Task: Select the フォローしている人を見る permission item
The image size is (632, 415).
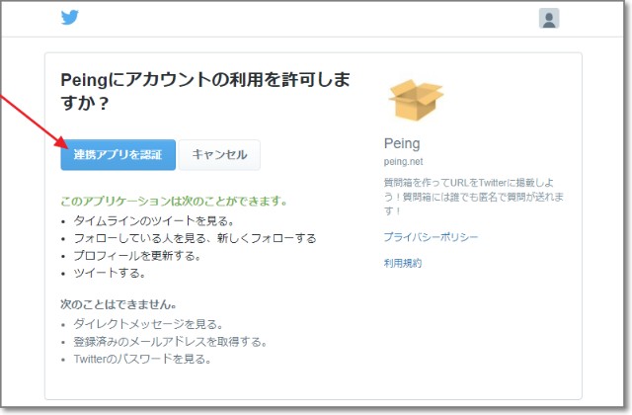Action: [195, 238]
